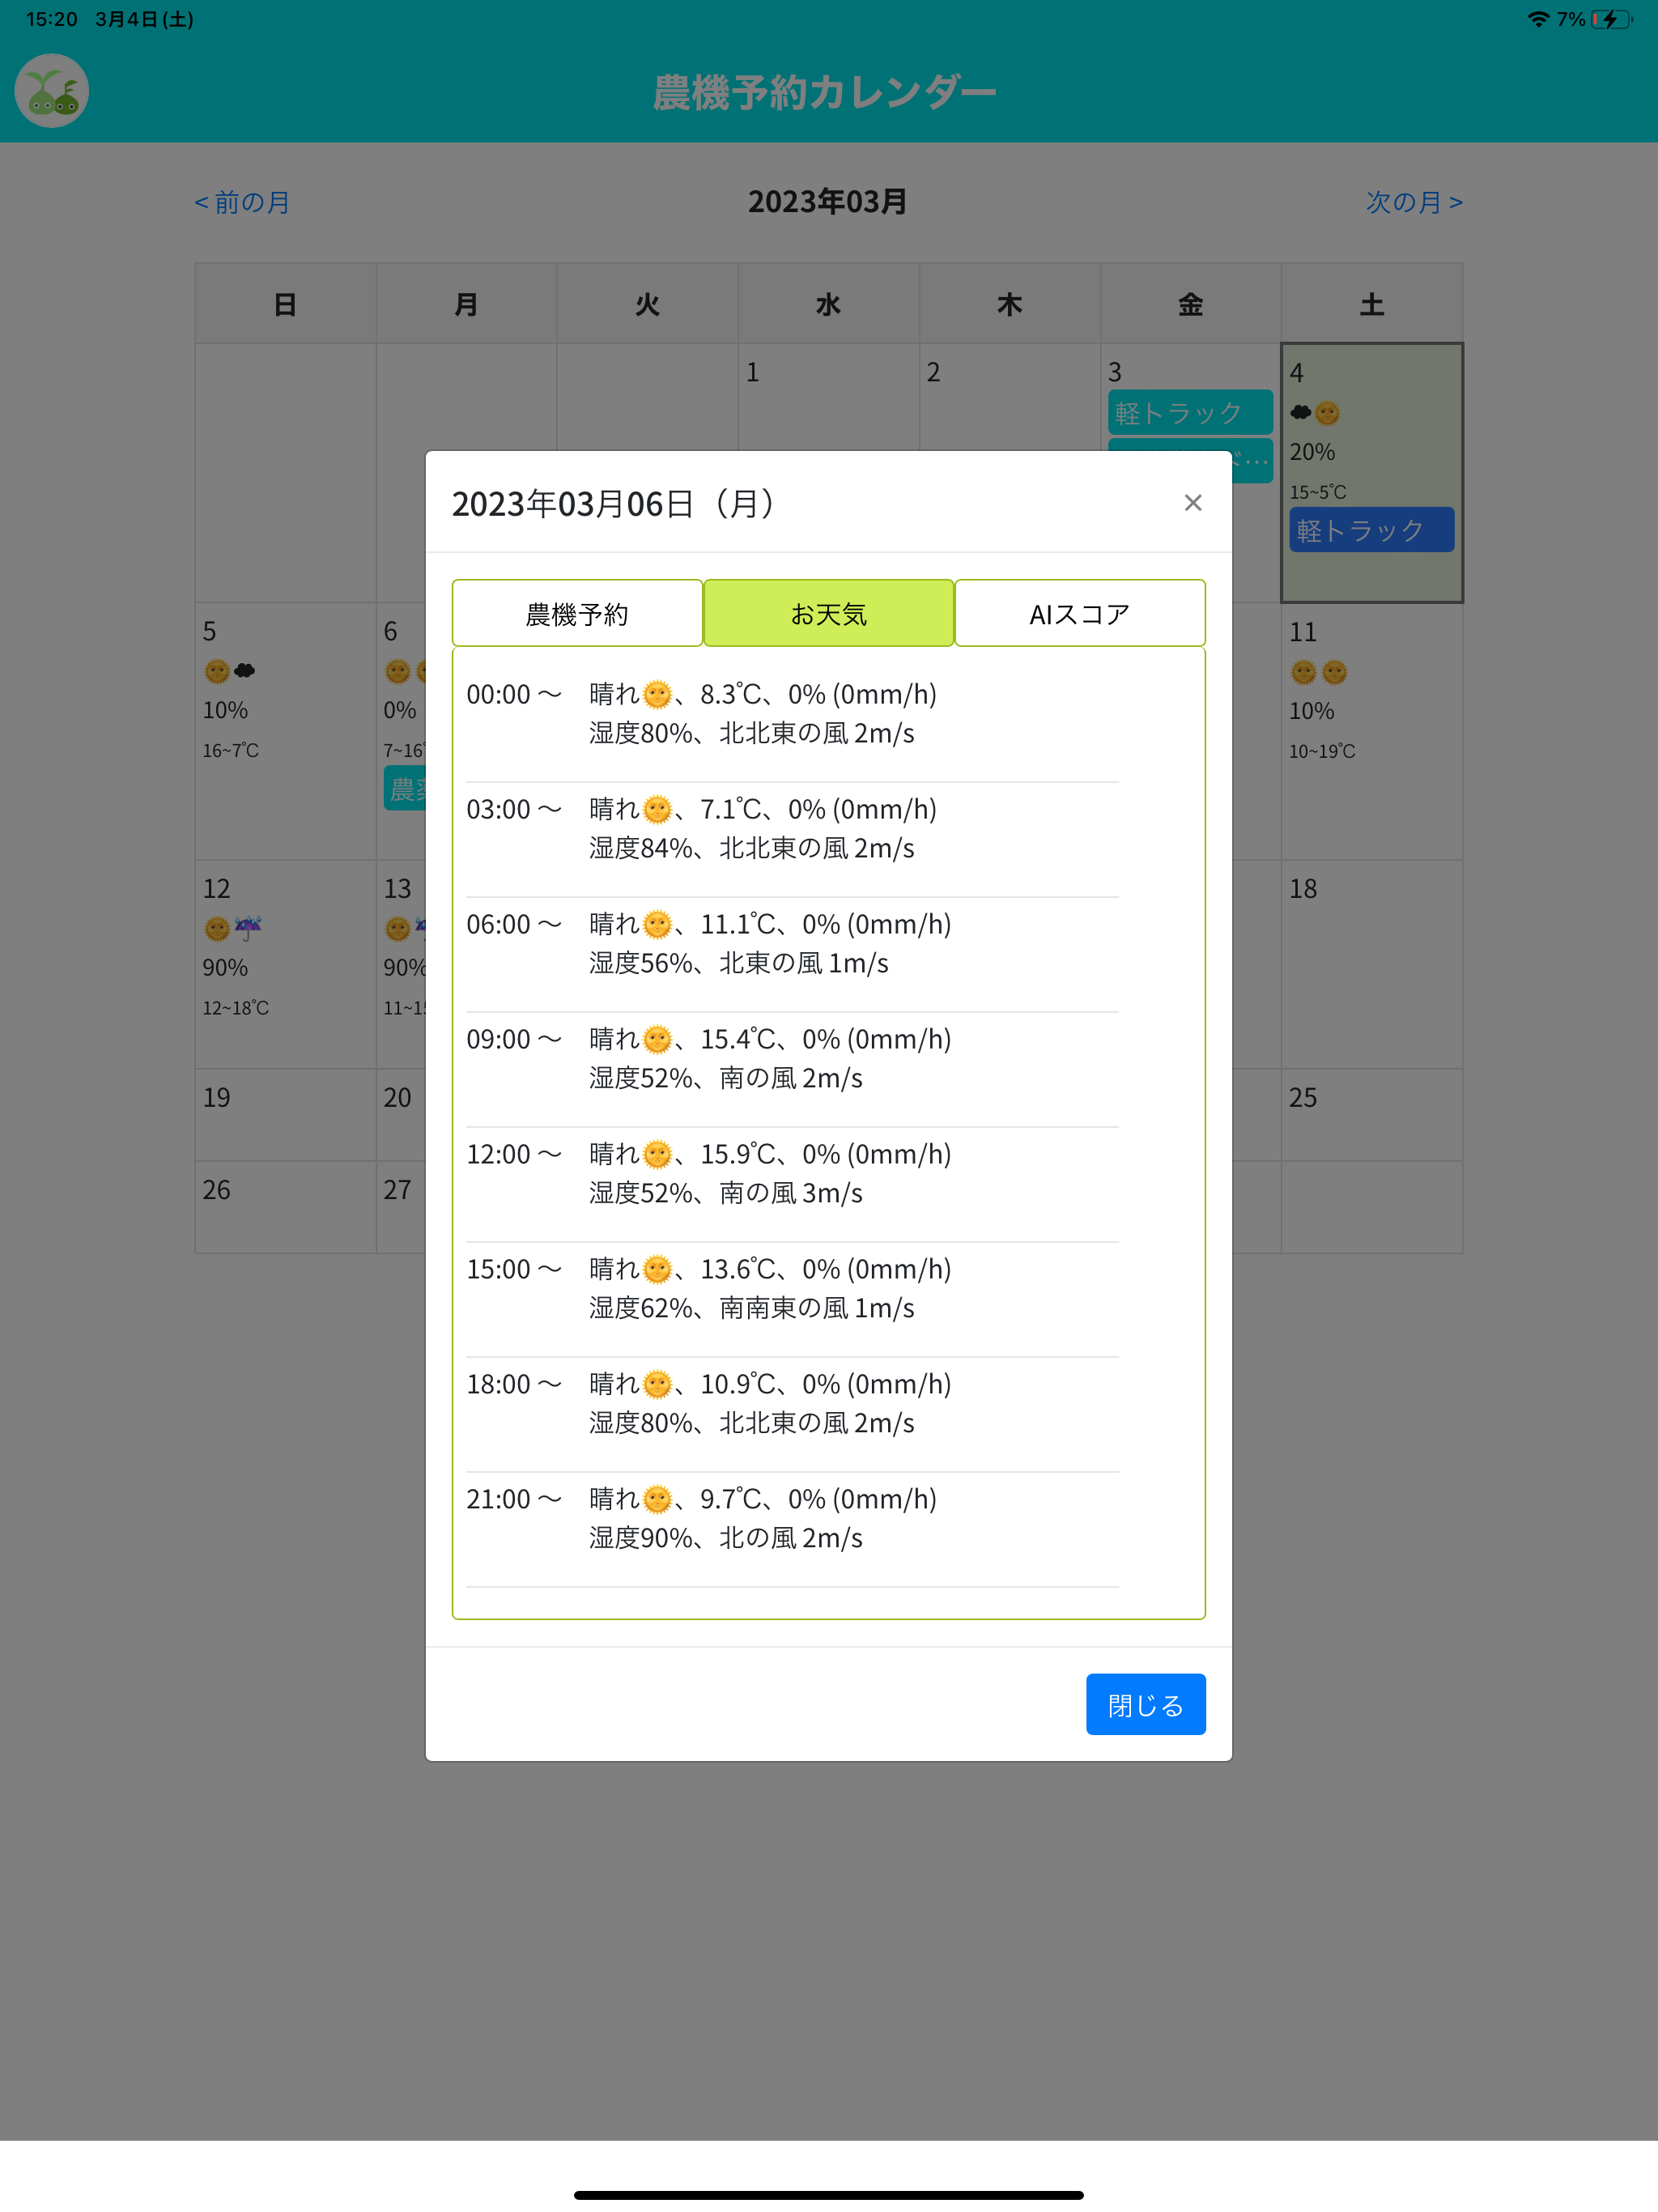Open the blue 軽トラック reservation on day 4

(x=1371, y=530)
